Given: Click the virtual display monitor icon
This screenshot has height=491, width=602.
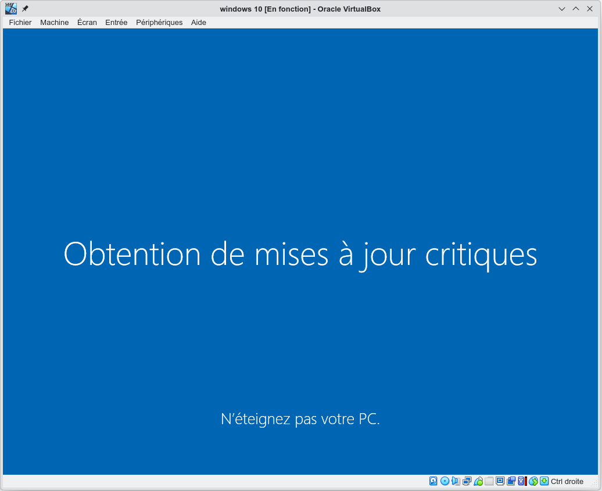Looking at the screenshot, I should click(500, 481).
